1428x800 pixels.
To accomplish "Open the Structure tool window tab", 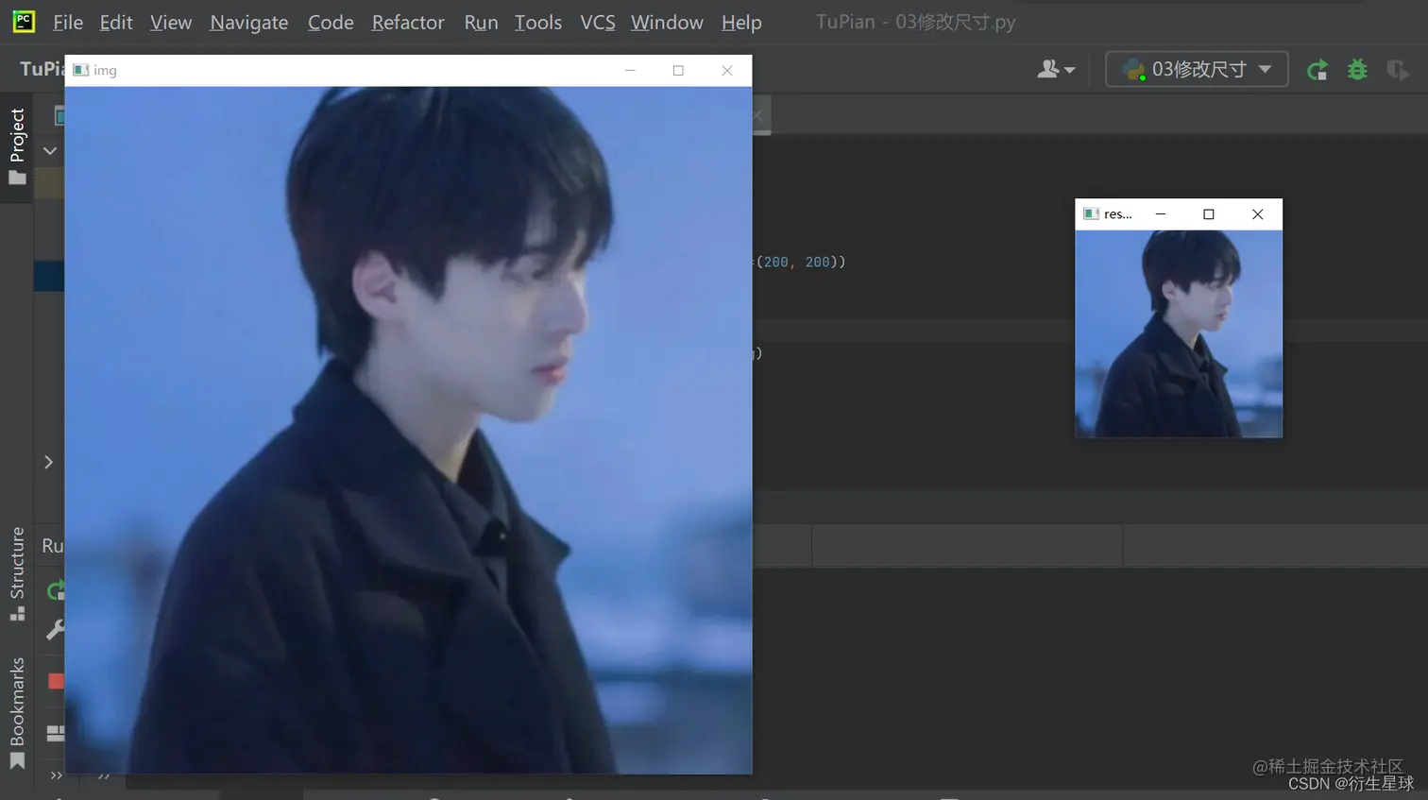I will [x=17, y=573].
